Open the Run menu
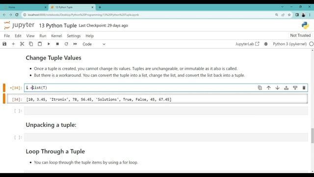The image size is (314, 177). [x=43, y=36]
